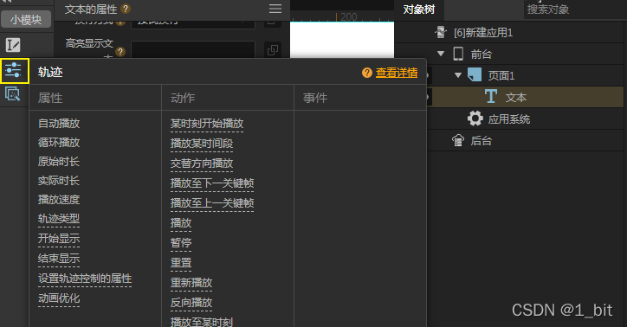Open the 某时刻开始播放 action
The height and width of the screenshot is (327, 627).
[x=207, y=124]
